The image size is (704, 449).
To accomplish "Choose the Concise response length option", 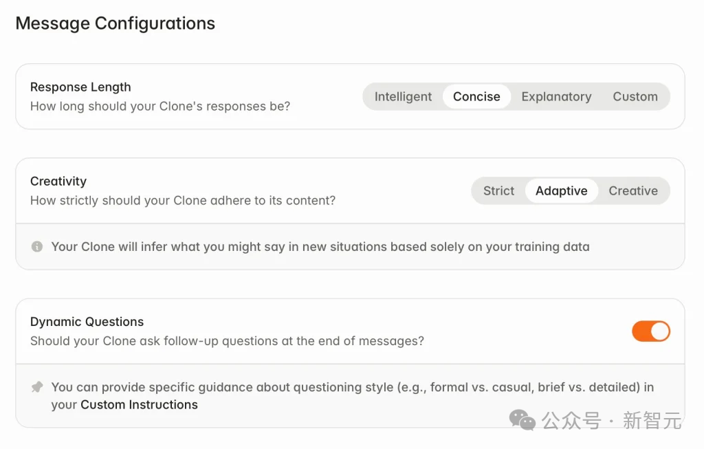I will pos(476,96).
